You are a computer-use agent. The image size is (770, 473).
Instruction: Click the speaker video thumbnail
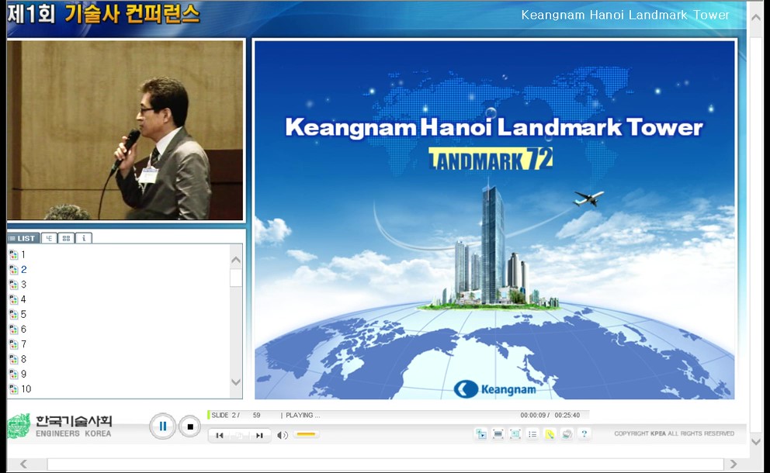(125, 130)
